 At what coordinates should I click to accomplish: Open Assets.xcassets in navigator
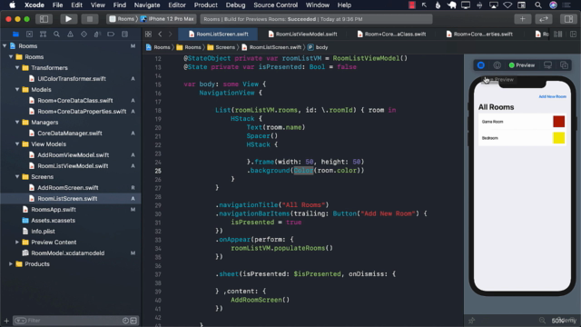[53, 220]
